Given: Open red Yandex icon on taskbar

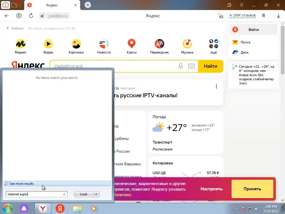Looking at the screenshot, I should point(60,208).
